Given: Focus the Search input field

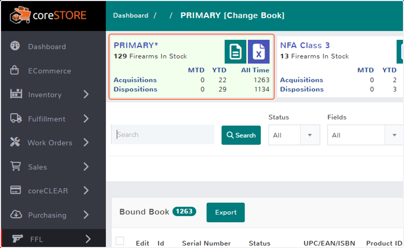Looking at the screenshot, I should click(x=163, y=134).
